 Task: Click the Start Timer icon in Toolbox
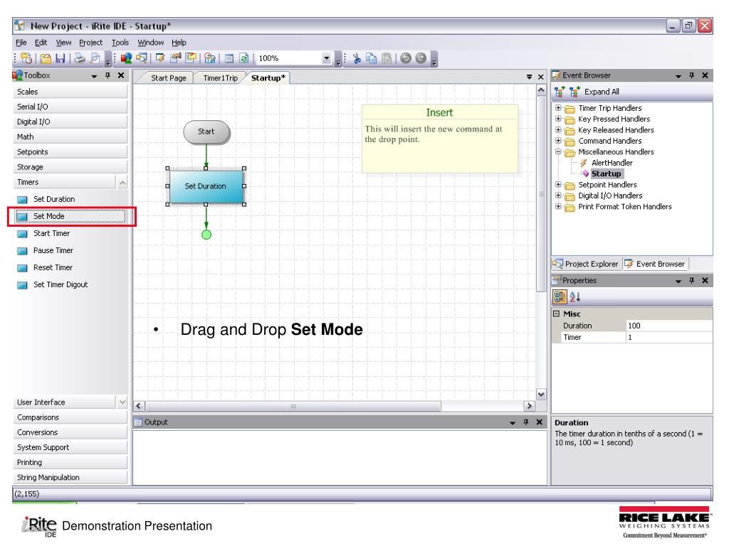(x=22, y=234)
